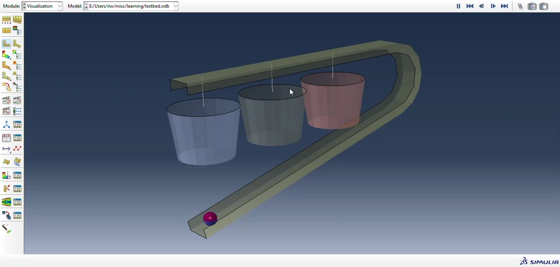
Task: Start Animate: Scale Factor
Action: tap(6, 100)
